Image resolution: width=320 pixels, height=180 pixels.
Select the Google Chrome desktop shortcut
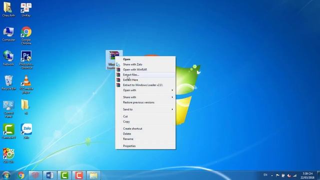26,35
